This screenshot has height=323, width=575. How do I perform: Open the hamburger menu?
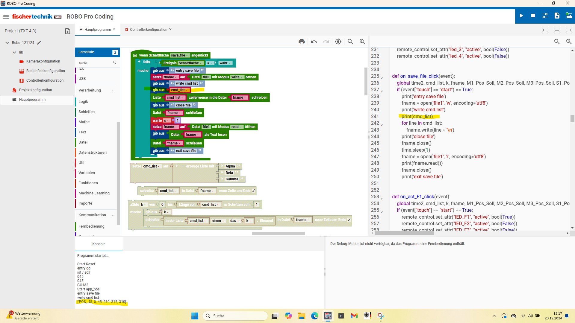click(6, 17)
